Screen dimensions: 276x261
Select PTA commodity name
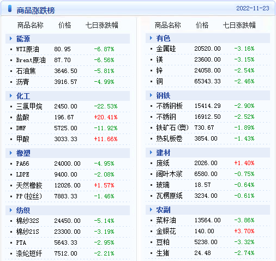(21, 242)
